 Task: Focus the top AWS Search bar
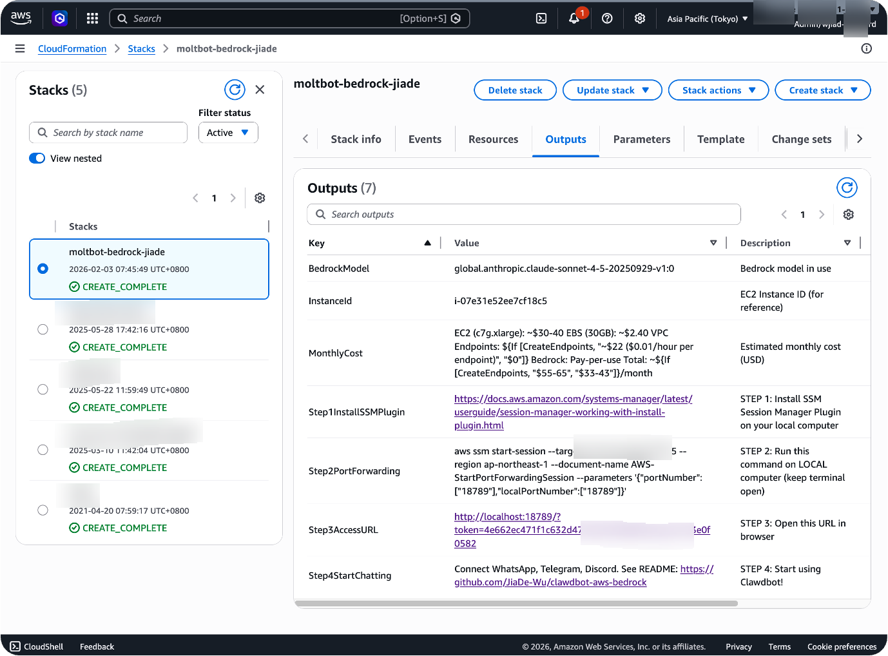(289, 19)
